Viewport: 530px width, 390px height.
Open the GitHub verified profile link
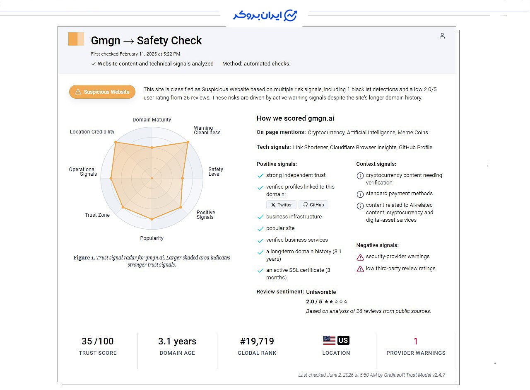pos(313,205)
